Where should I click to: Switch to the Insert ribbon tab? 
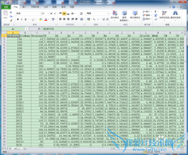(x=24, y=7)
